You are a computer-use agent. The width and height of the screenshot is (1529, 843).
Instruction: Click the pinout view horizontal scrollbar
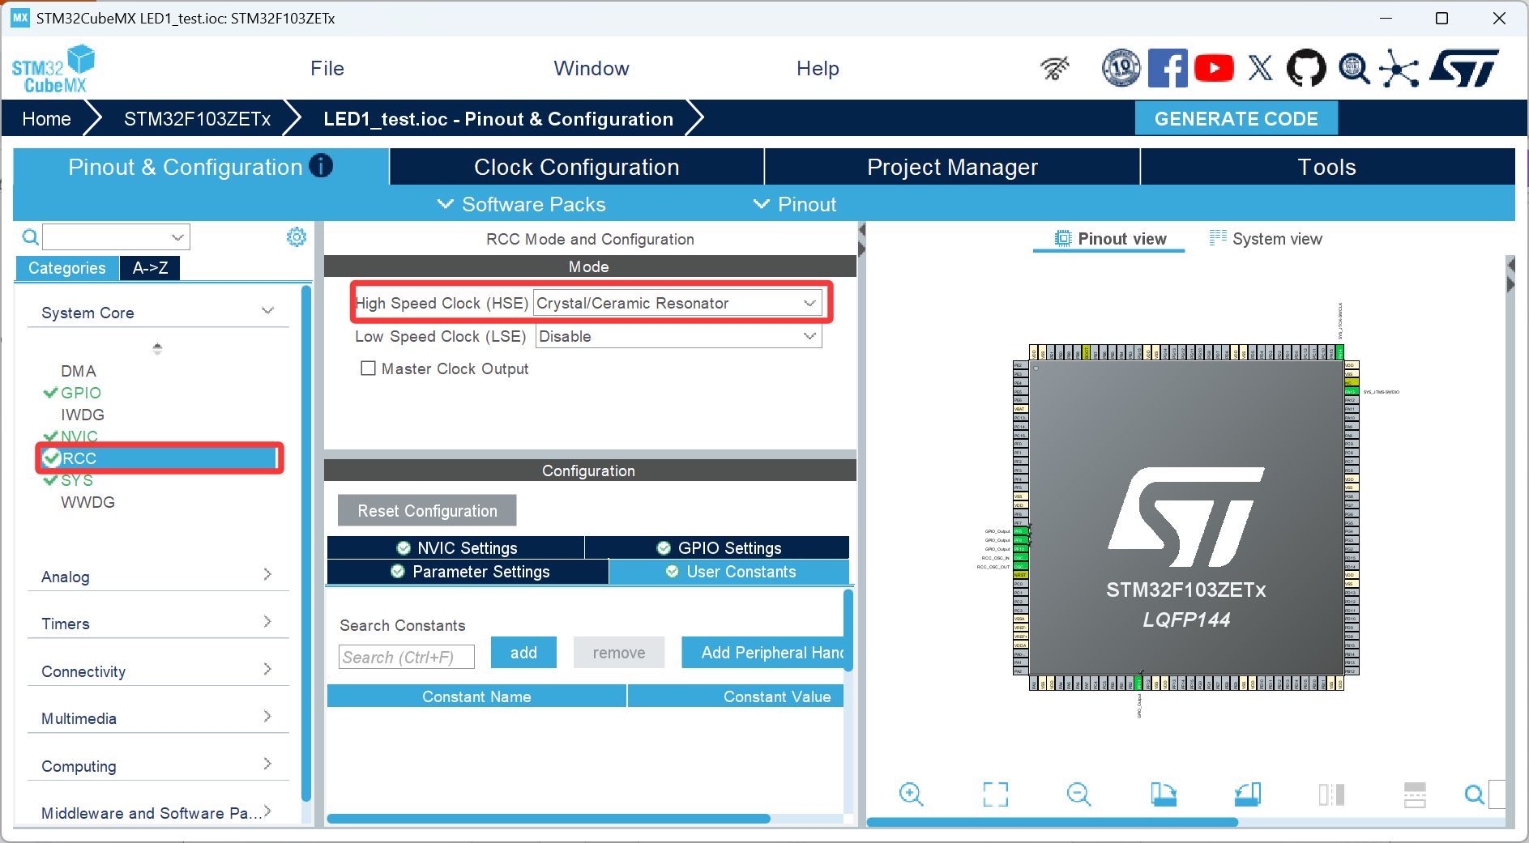(x=1052, y=822)
